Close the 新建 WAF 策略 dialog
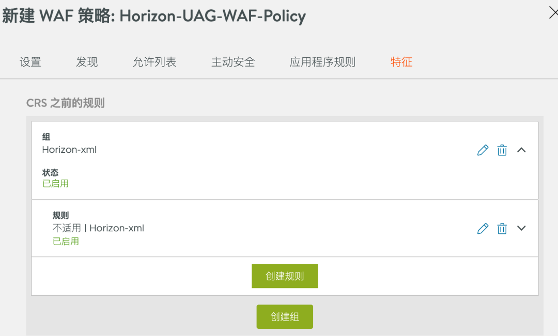Screen dimensions: 558x336 (x=553, y=14)
